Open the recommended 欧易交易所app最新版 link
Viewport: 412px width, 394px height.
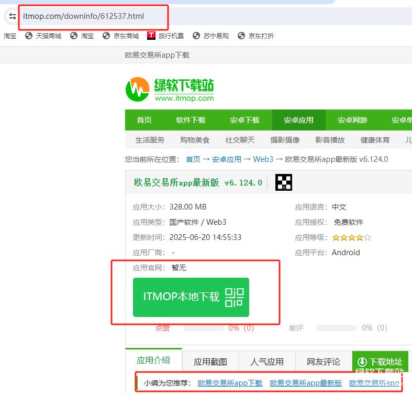[x=306, y=383]
